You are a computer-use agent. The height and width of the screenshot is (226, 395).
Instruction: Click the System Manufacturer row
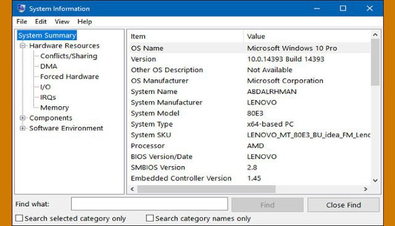pyautogui.click(x=249, y=103)
